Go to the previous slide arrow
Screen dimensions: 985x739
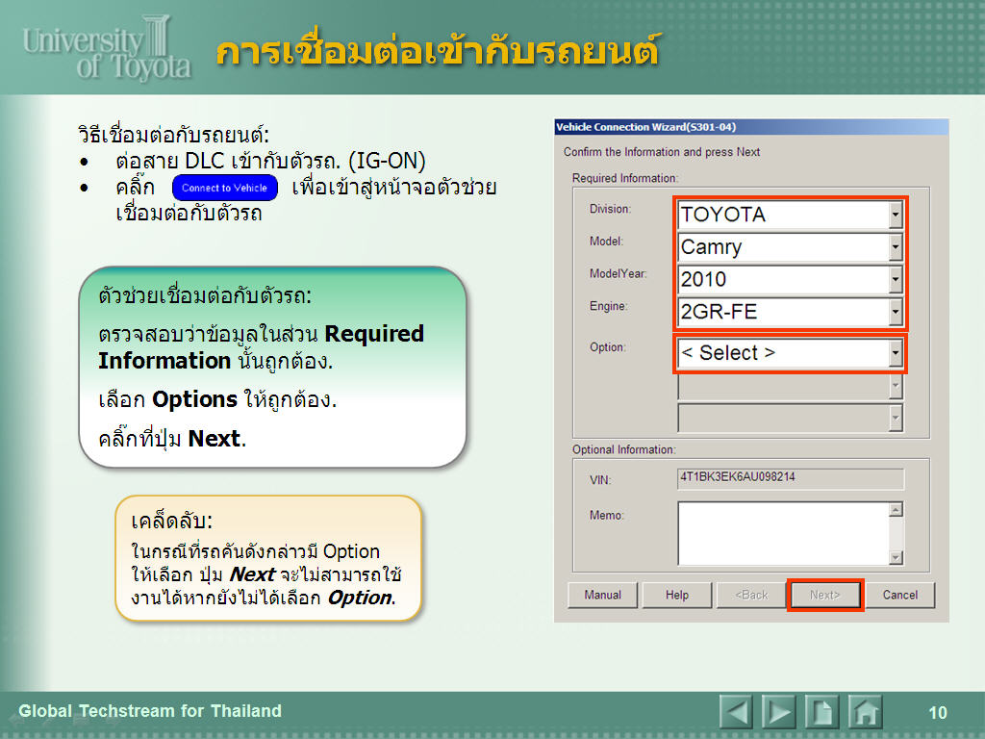(x=736, y=712)
